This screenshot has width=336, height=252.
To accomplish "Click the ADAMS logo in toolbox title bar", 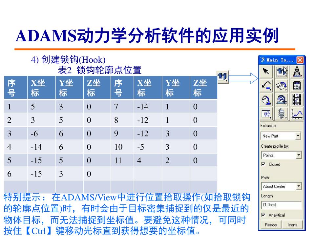I will click(263, 60).
